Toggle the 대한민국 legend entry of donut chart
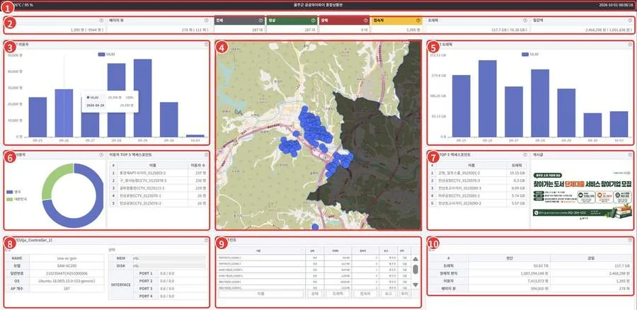The width and height of the screenshot is (637, 310). pyautogui.click(x=18, y=199)
